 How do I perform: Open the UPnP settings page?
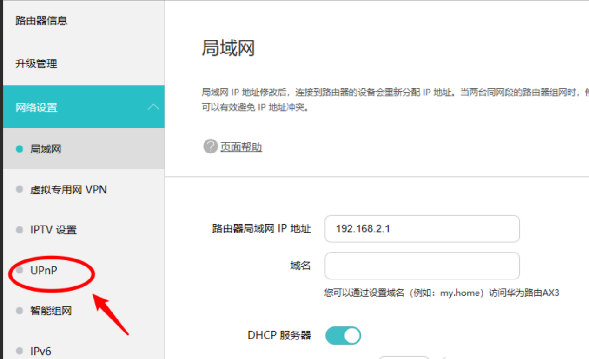coord(44,270)
